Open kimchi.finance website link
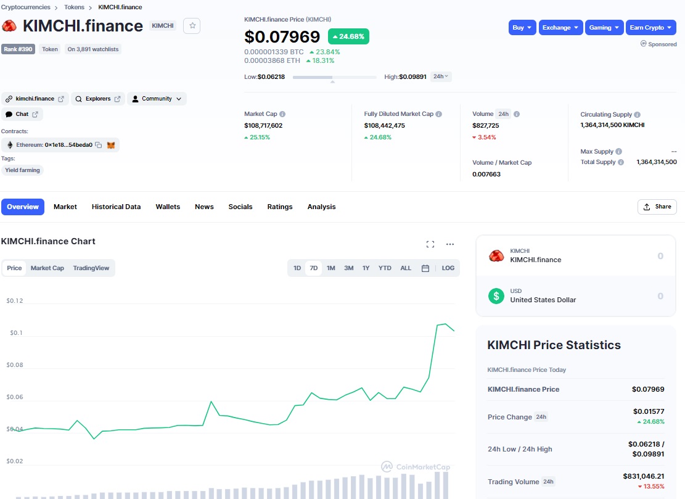This screenshot has height=499, width=685. pyautogui.click(x=35, y=99)
